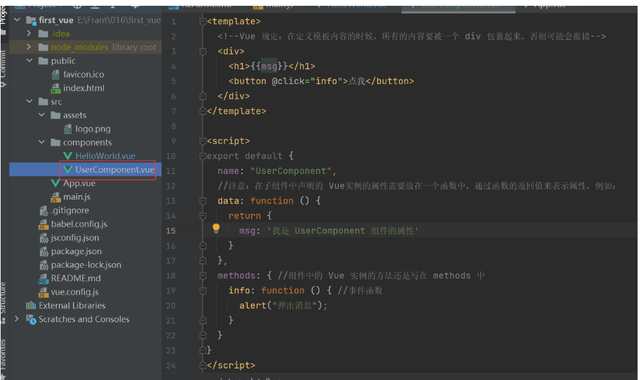This screenshot has height=380, width=644.
Task: Click line number 20 in the gutter
Action: click(x=171, y=306)
